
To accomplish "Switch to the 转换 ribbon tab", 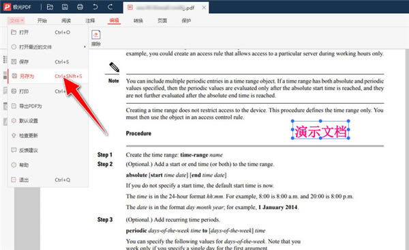I will point(138,20).
